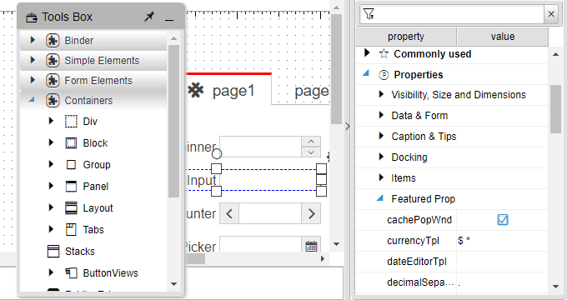Expand Visibility, Size and Dimensions group
The image size is (567, 300).
pyautogui.click(x=381, y=94)
